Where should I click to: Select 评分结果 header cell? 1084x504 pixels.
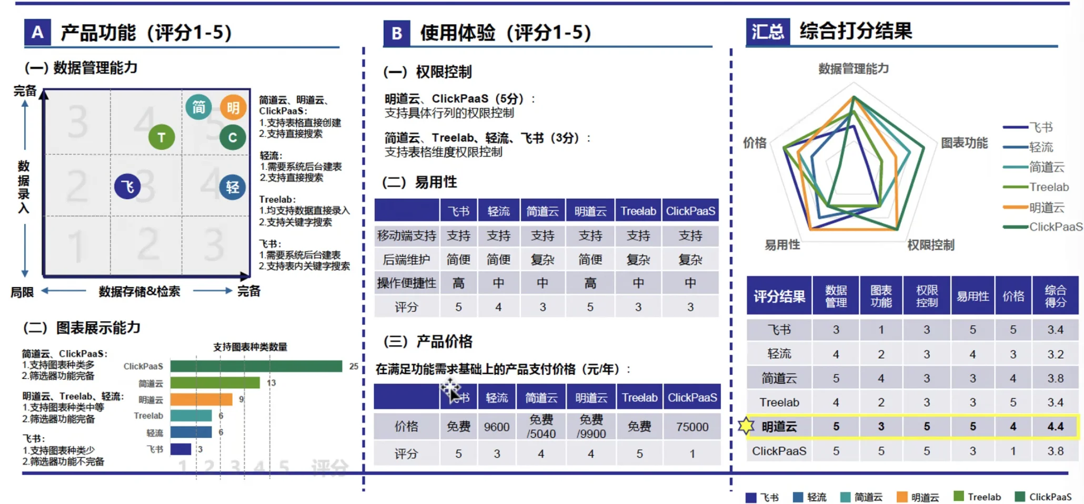[x=779, y=296]
